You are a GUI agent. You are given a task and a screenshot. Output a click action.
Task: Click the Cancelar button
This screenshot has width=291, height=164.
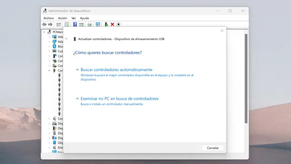pyautogui.click(x=213, y=148)
